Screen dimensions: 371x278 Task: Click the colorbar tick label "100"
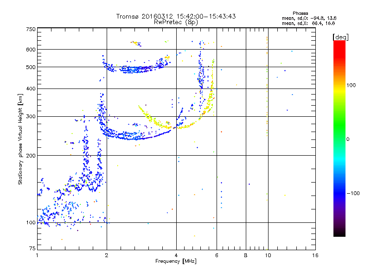click(351, 85)
